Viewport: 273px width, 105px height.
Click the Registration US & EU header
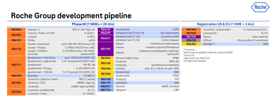225,24
